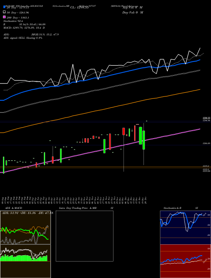Click the 'Stochastics: 92.4' reading

coord(13,21)
